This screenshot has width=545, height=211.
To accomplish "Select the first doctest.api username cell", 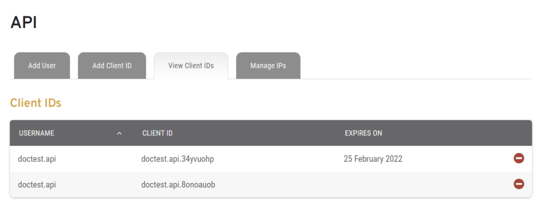I will tap(37, 159).
